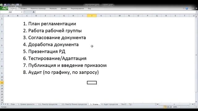Click the Select All corner button

[x=2, y=16]
